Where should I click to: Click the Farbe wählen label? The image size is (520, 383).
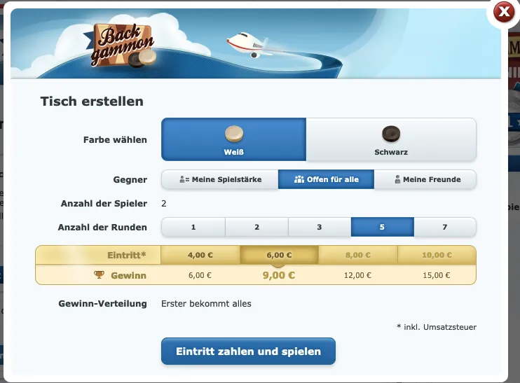115,140
